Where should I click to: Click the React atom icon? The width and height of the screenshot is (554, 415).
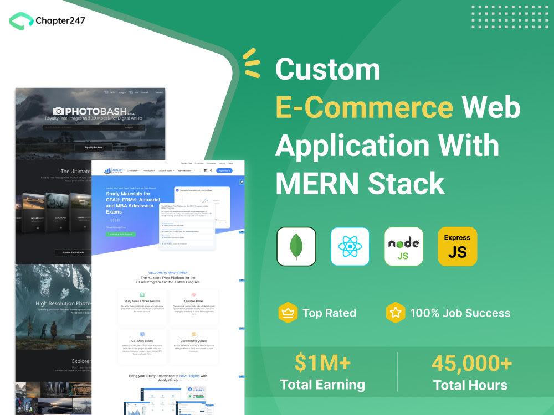pyautogui.click(x=350, y=246)
